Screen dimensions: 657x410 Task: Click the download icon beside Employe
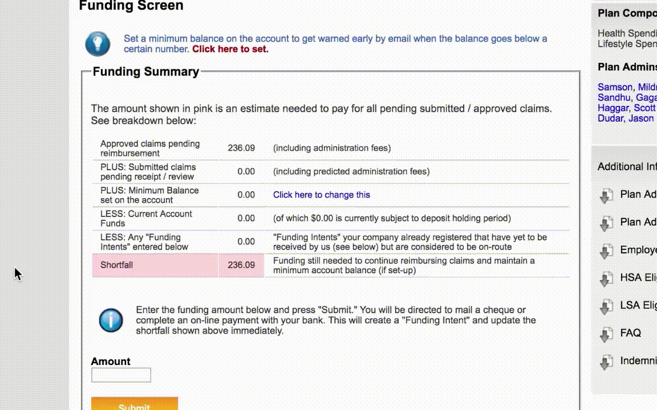[x=606, y=251]
